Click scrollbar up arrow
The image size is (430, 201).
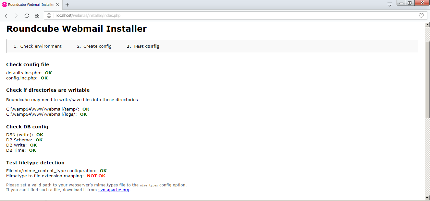[427, 25]
